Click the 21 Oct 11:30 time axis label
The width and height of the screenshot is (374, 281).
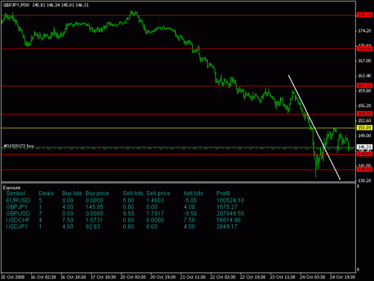tap(193, 277)
